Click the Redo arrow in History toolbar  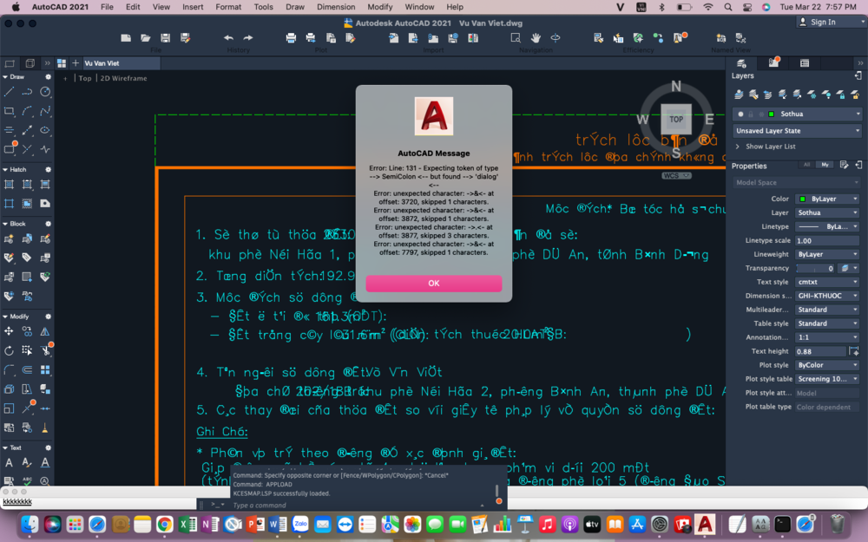pos(248,37)
